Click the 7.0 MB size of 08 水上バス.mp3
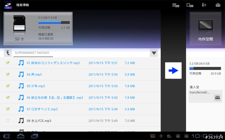Viewport: 225px width, 140px height. [x=130, y=121]
